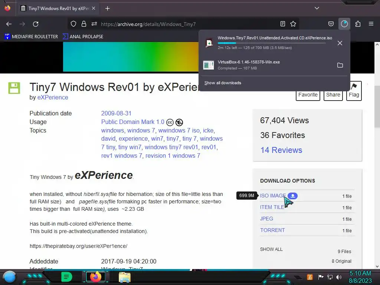Click the floppy disk software icon
Image resolution: width=380 pixels, height=285 pixels.
click(14, 88)
